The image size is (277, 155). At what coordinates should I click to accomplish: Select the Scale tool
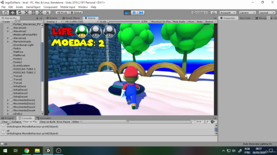[x=26, y=12]
